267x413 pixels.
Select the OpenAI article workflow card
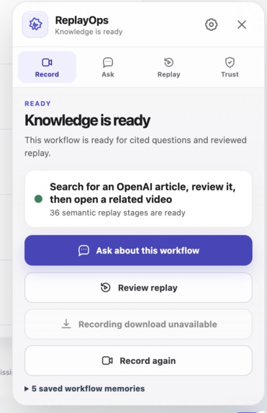point(138,199)
